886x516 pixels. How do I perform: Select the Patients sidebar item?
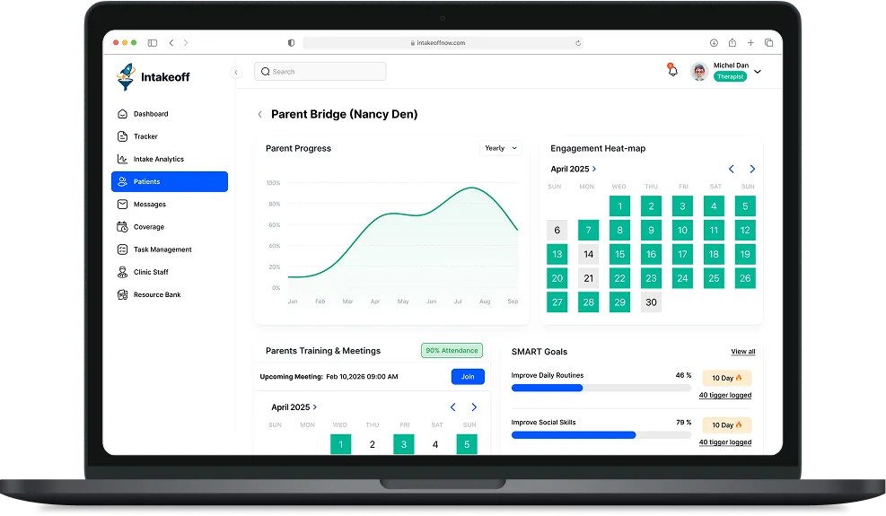click(x=170, y=181)
